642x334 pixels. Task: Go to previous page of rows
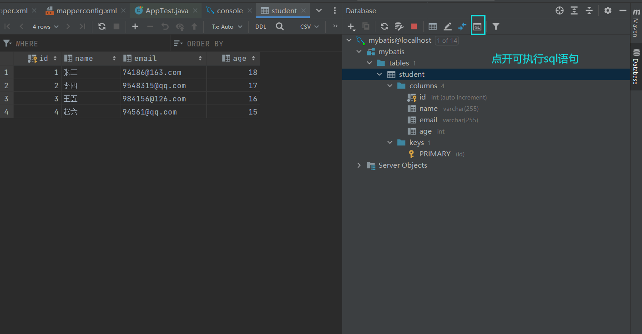point(21,26)
